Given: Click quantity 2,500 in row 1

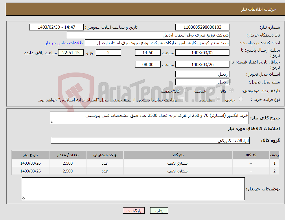Looking at the screenshot, I should coord(68,163).
